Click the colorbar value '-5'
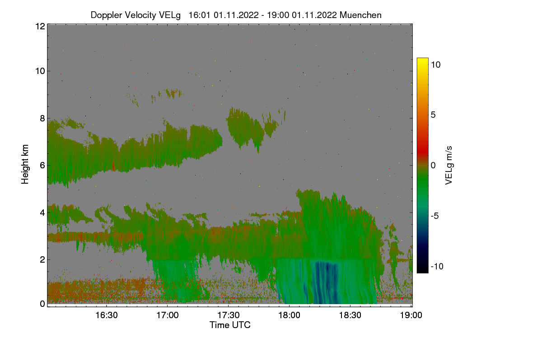The height and width of the screenshot is (361, 542). [434, 216]
